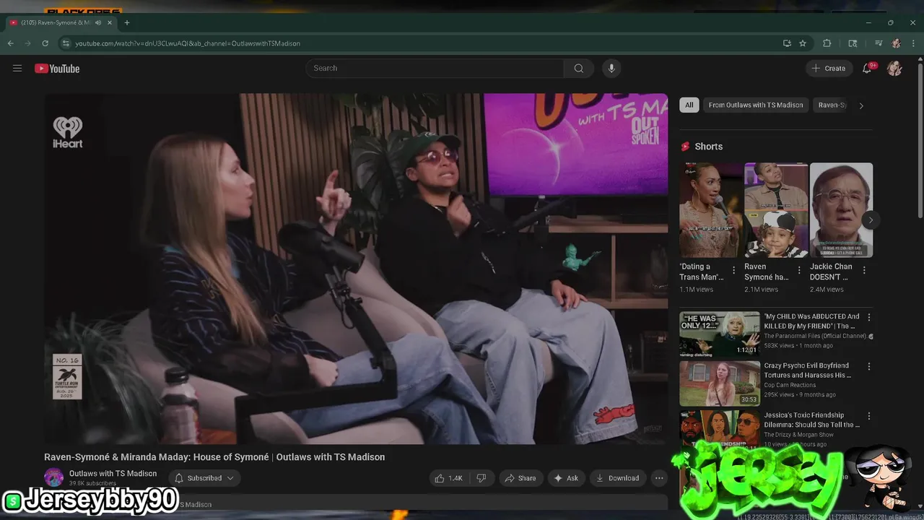This screenshot has width=924, height=520.
Task: Select the All filter chip
Action: pos(689,105)
